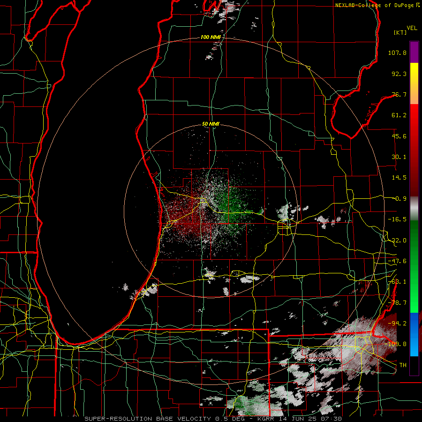422x422 pixels.
Task: Click the TH label on color scale
Action: pyautogui.click(x=403, y=365)
